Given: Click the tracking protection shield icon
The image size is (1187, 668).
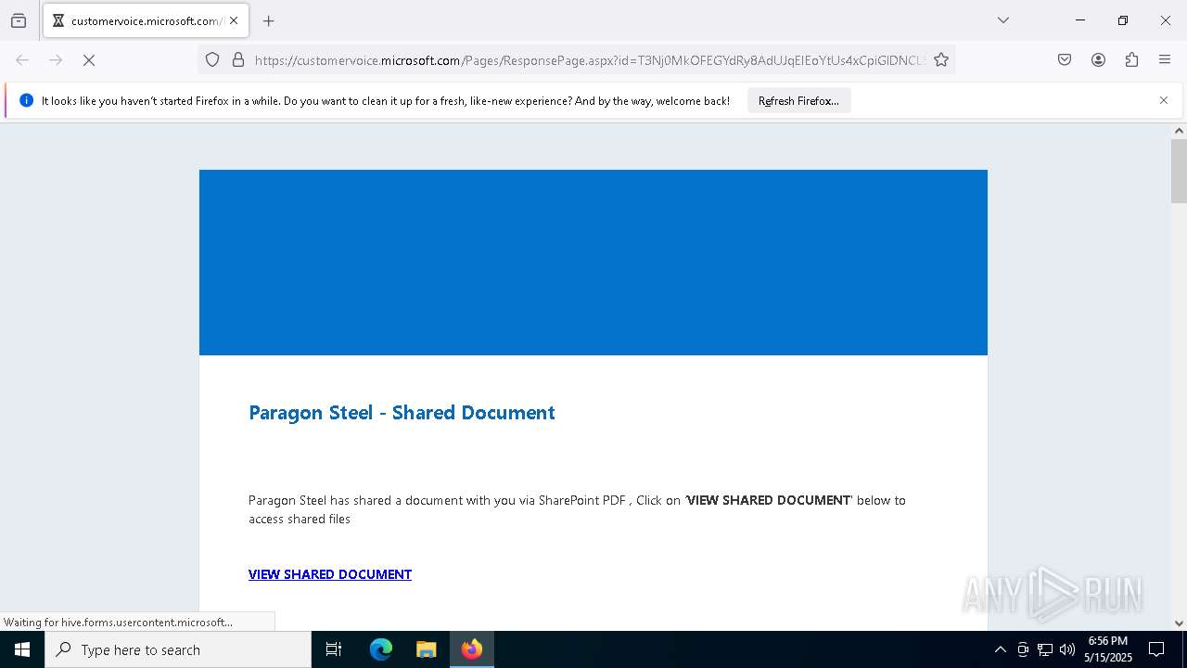Looking at the screenshot, I should [212, 60].
